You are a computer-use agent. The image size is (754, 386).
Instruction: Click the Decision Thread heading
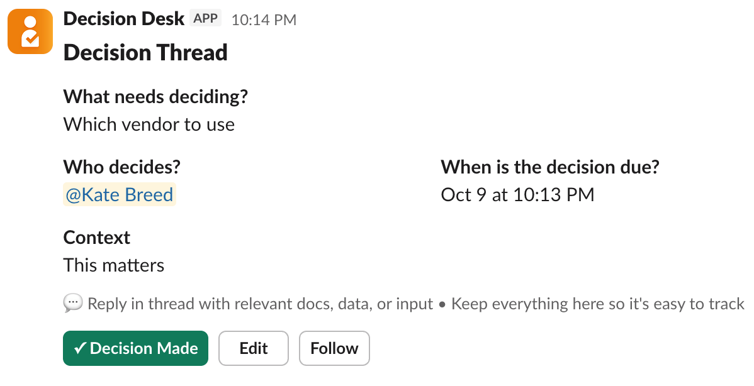click(145, 53)
